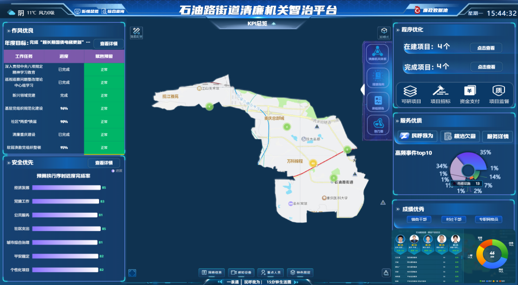Click the 3D模式 cube icon
Screen dimensions: 518x285
(x=383, y=32)
